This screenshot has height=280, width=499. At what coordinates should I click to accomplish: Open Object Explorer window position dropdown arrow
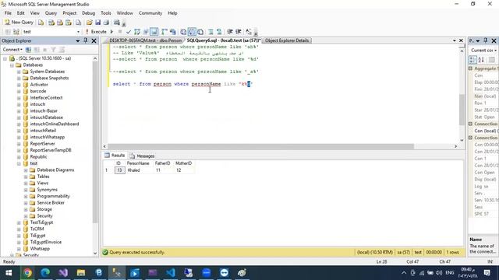click(x=78, y=40)
